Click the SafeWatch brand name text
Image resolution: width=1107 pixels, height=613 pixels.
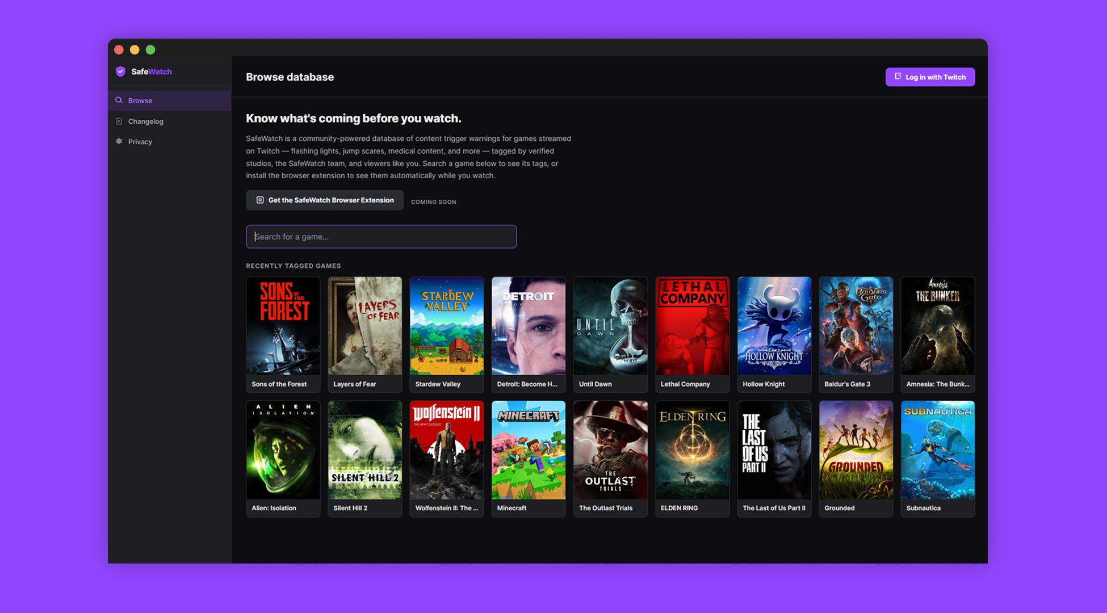point(152,72)
